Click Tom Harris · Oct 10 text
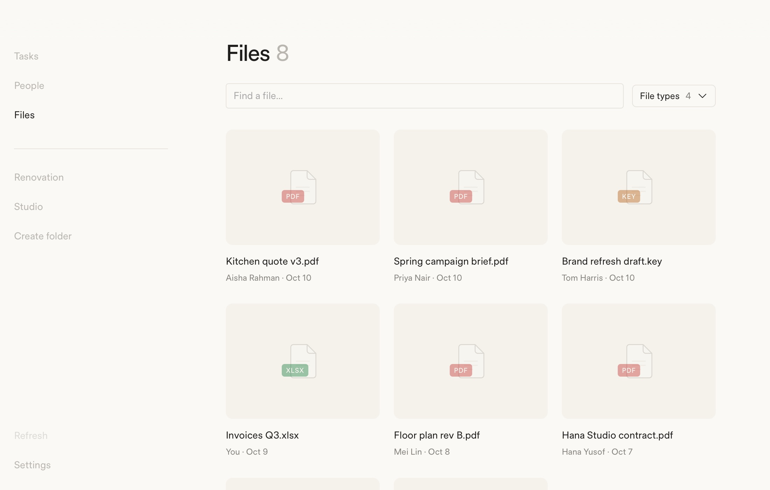The image size is (770, 490). tap(598, 278)
